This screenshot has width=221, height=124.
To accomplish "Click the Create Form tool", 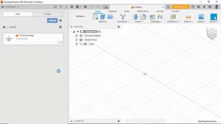I will point(110,17).
